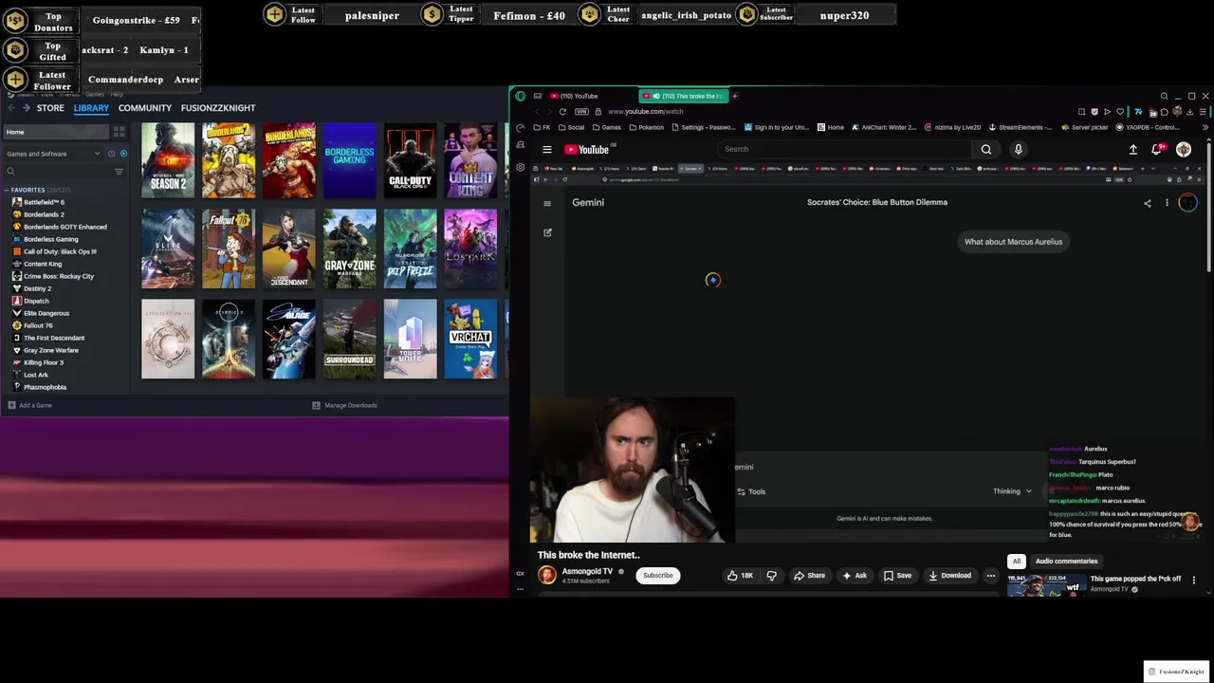The image size is (1214, 683).
Task: Share the YouTube video
Action: [x=809, y=576]
